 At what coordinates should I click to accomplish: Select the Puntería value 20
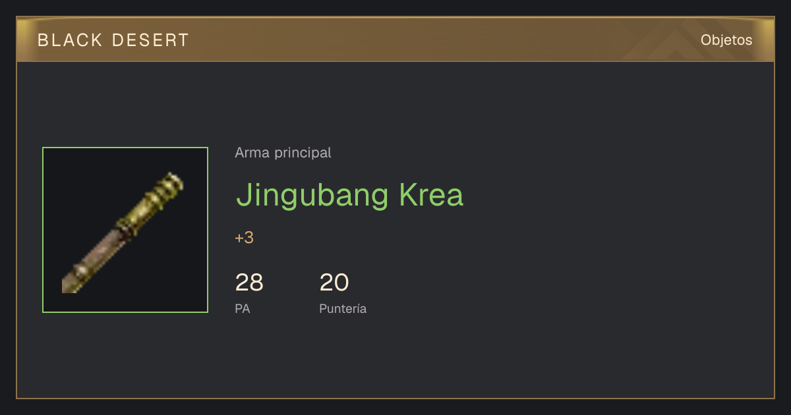pyautogui.click(x=334, y=283)
